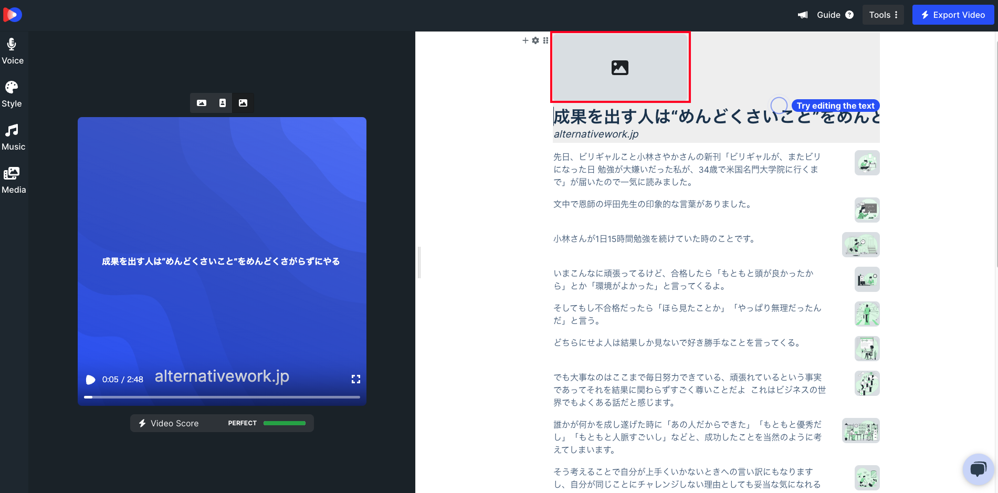Click paragraph starting でも大事なのは
The width and height of the screenshot is (998, 493).
[x=690, y=390]
